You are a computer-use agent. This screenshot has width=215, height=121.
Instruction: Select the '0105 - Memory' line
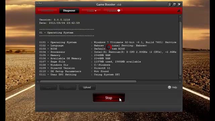[x=75, y=55]
